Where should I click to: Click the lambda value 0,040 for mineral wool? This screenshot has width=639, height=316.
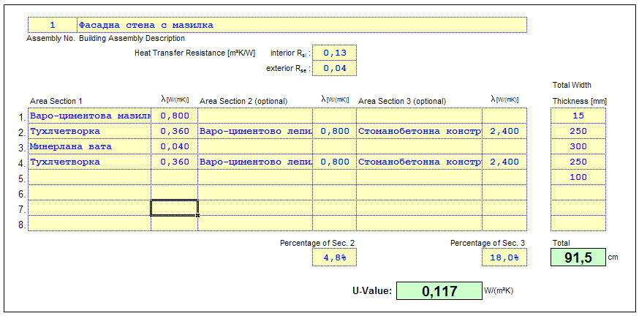click(174, 146)
